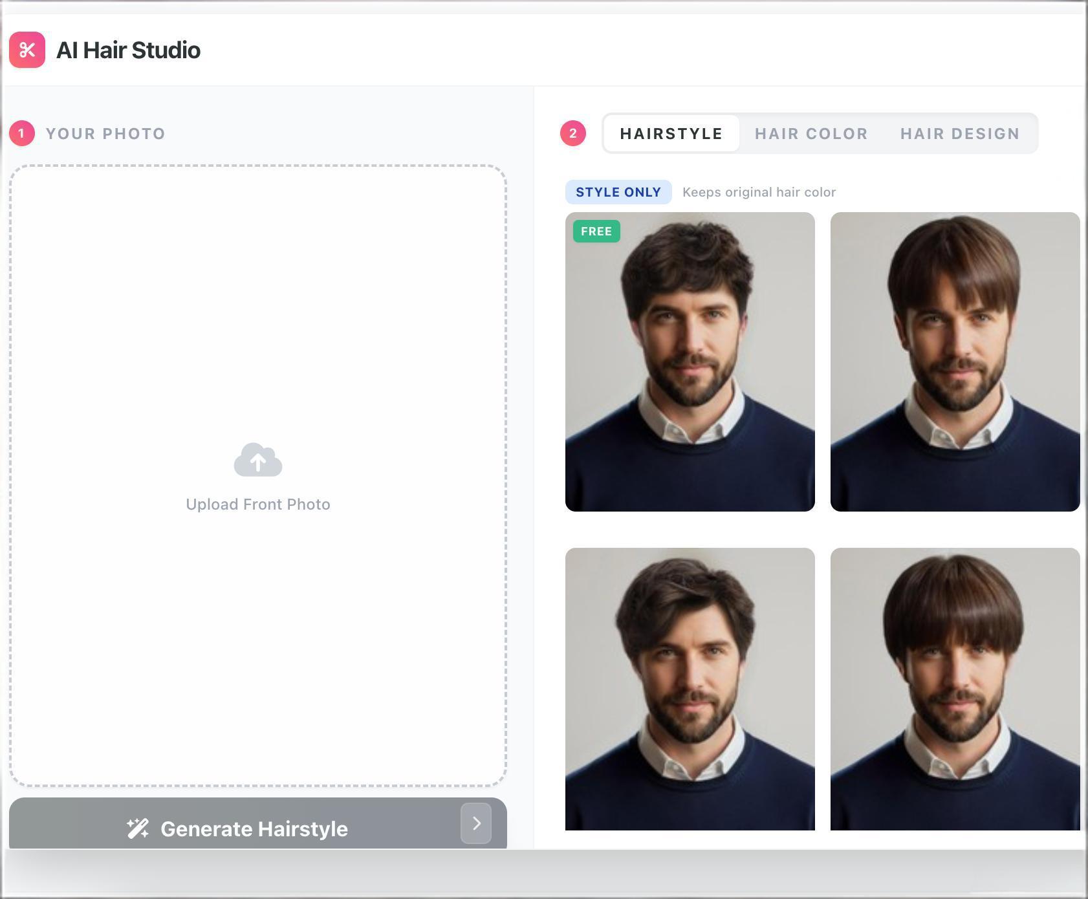Select the STYLE ONLY mode badge
Screen dimensions: 1088x899
point(618,191)
